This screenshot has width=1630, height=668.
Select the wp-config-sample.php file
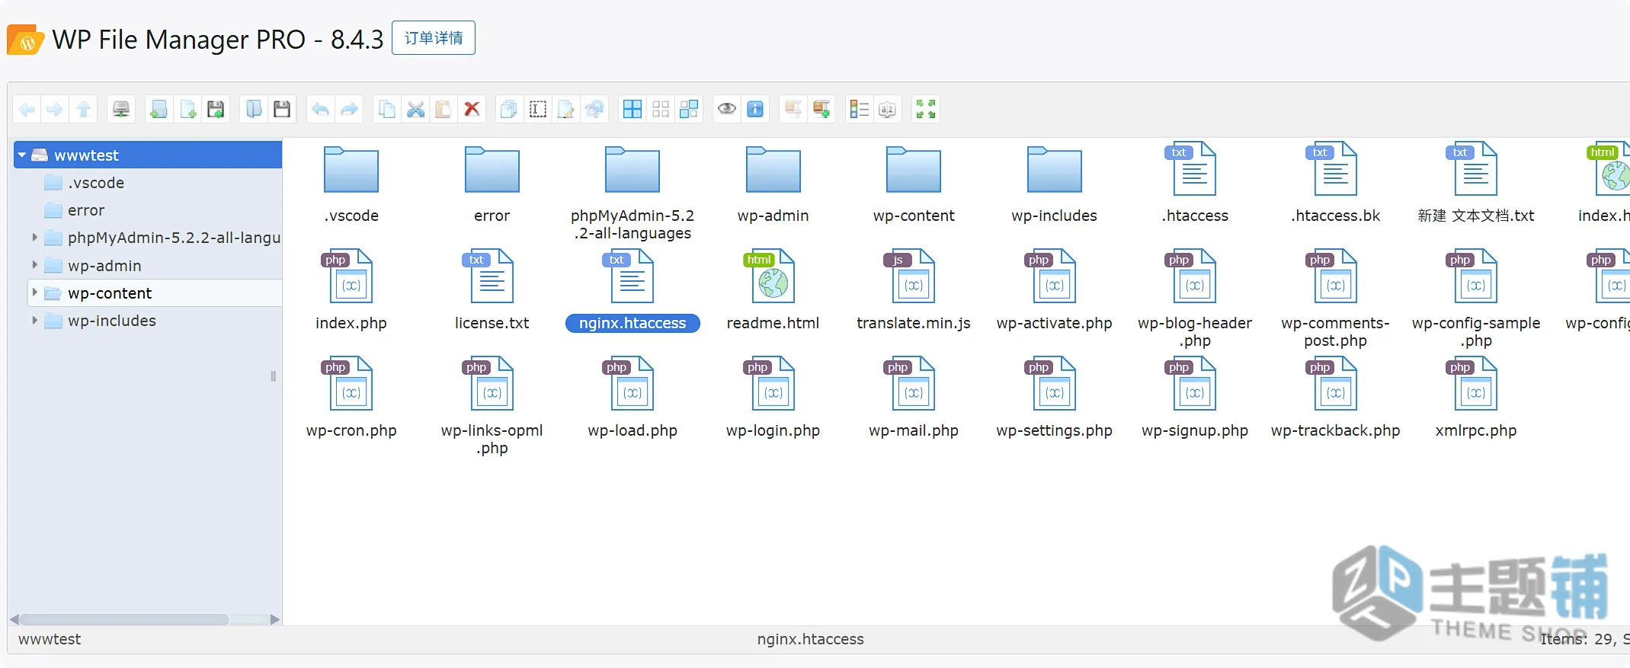tap(1475, 299)
